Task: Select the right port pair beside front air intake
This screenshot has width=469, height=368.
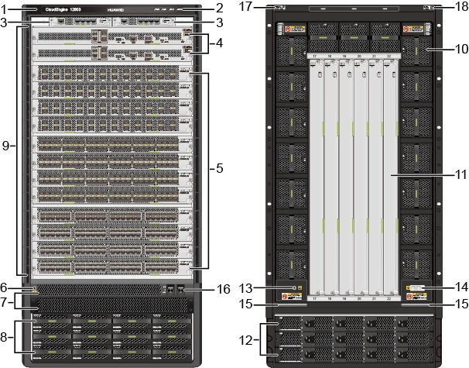Action: (180, 289)
